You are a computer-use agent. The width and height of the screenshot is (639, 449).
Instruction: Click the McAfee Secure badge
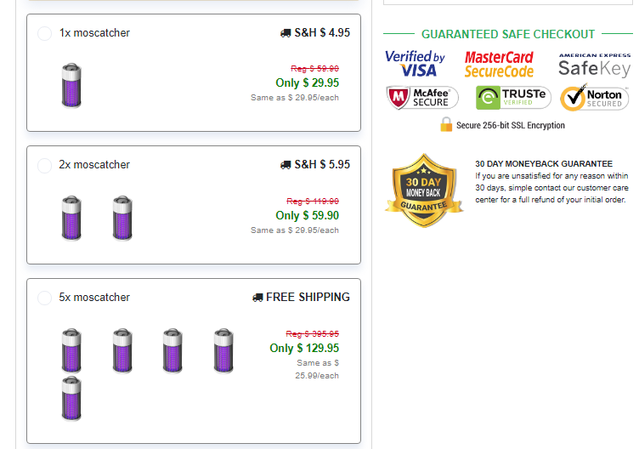coord(421,98)
